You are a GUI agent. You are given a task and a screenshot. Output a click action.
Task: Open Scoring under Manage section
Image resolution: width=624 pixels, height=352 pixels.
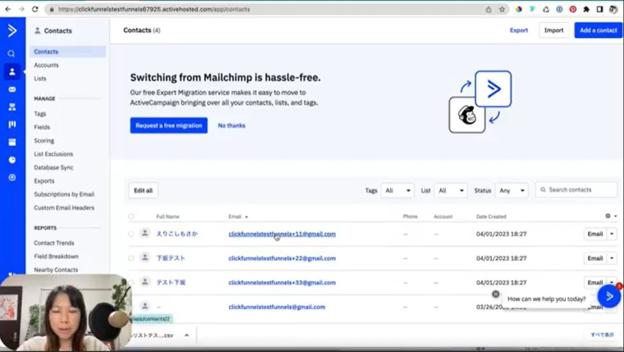pos(44,140)
